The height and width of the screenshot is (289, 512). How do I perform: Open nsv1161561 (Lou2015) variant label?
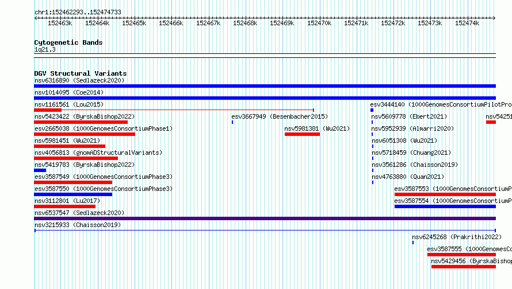click(69, 104)
